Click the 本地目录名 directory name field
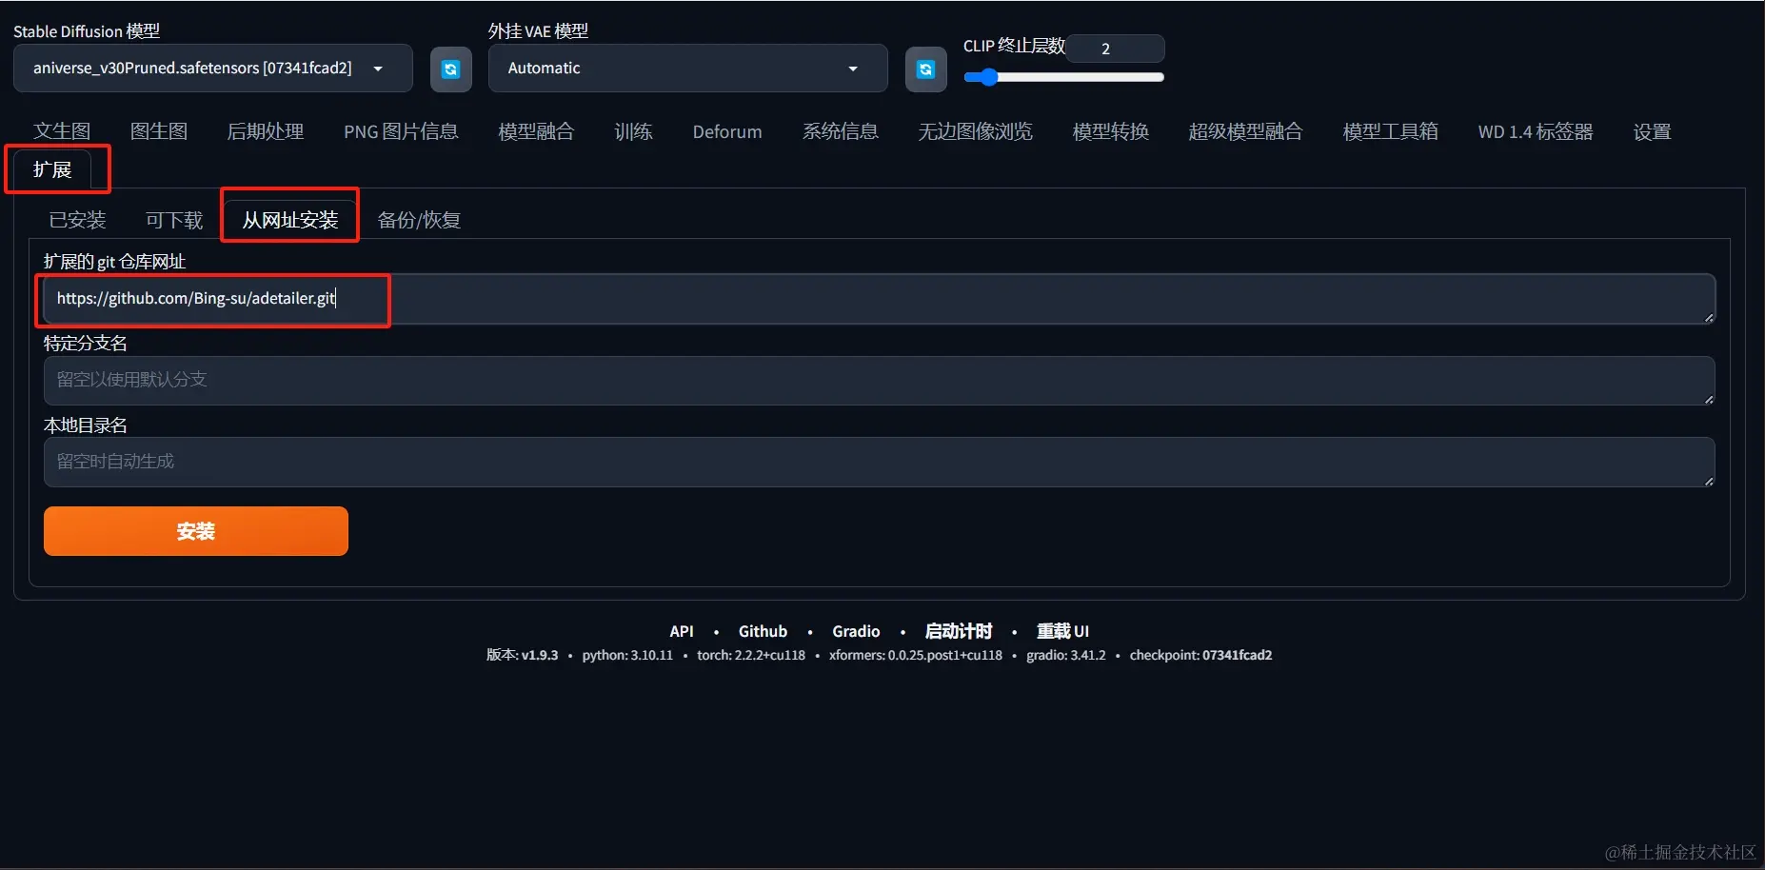Viewport: 1765px width, 870px height. point(879,462)
